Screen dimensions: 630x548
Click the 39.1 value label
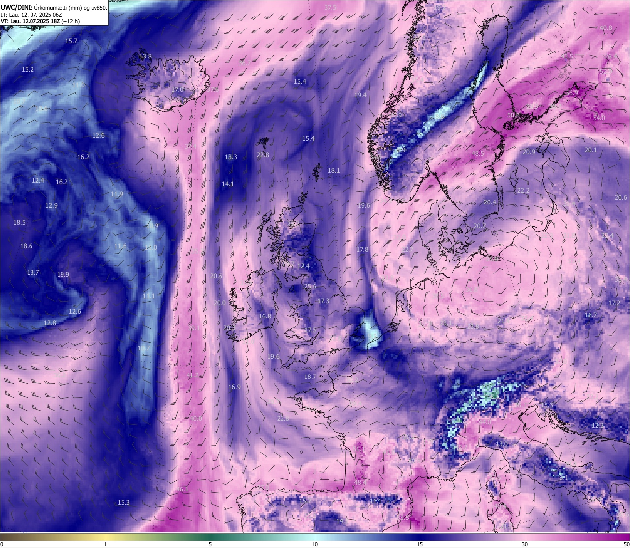point(194,328)
